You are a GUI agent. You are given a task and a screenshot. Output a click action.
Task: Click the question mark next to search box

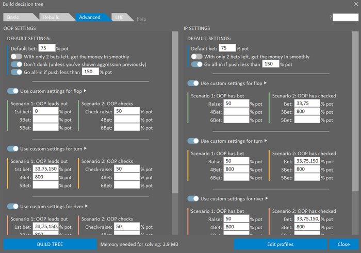[331, 18]
